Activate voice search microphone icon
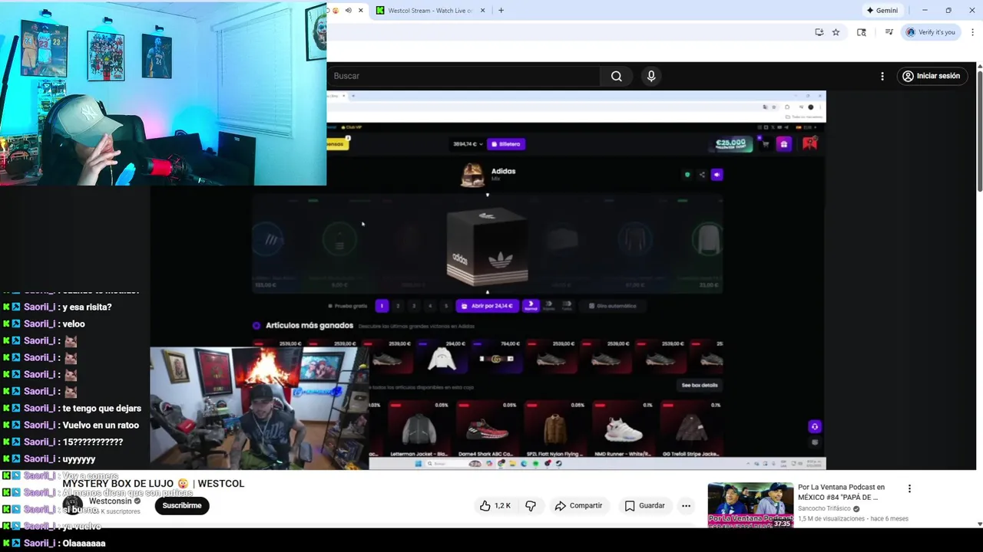This screenshot has height=552, width=983. click(x=651, y=76)
